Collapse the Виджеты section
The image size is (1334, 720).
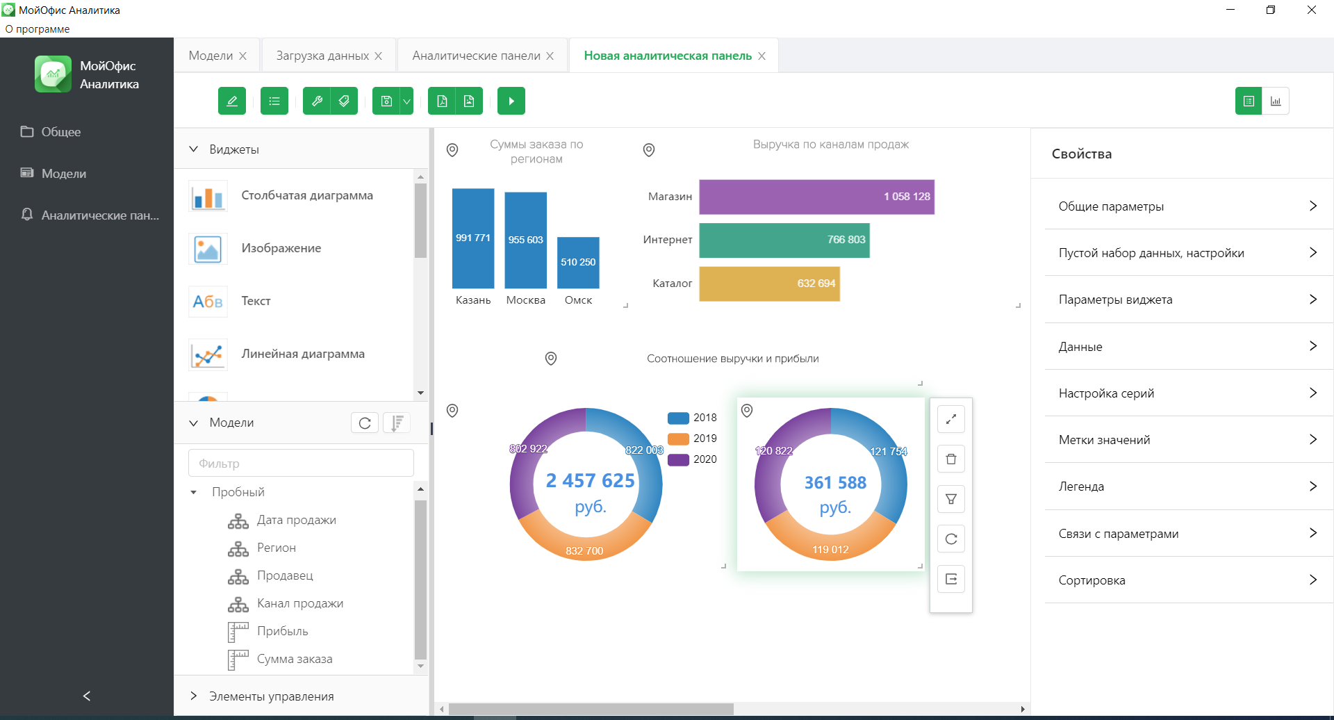[194, 149]
